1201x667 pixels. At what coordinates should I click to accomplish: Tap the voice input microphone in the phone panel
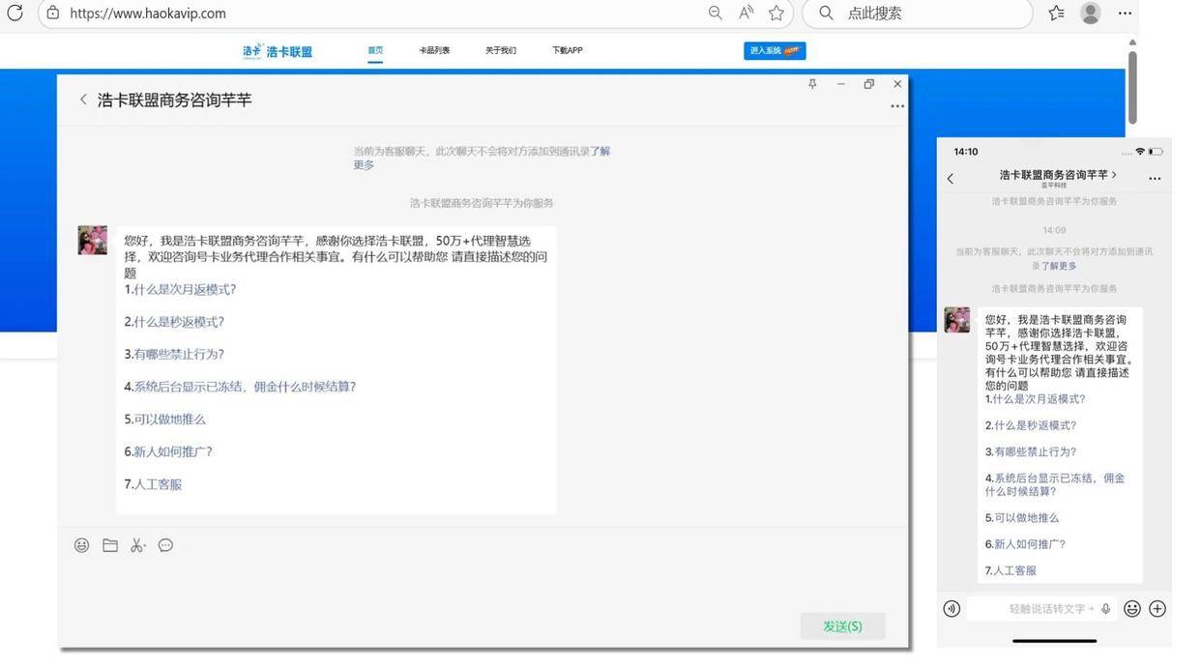[x=1105, y=608]
